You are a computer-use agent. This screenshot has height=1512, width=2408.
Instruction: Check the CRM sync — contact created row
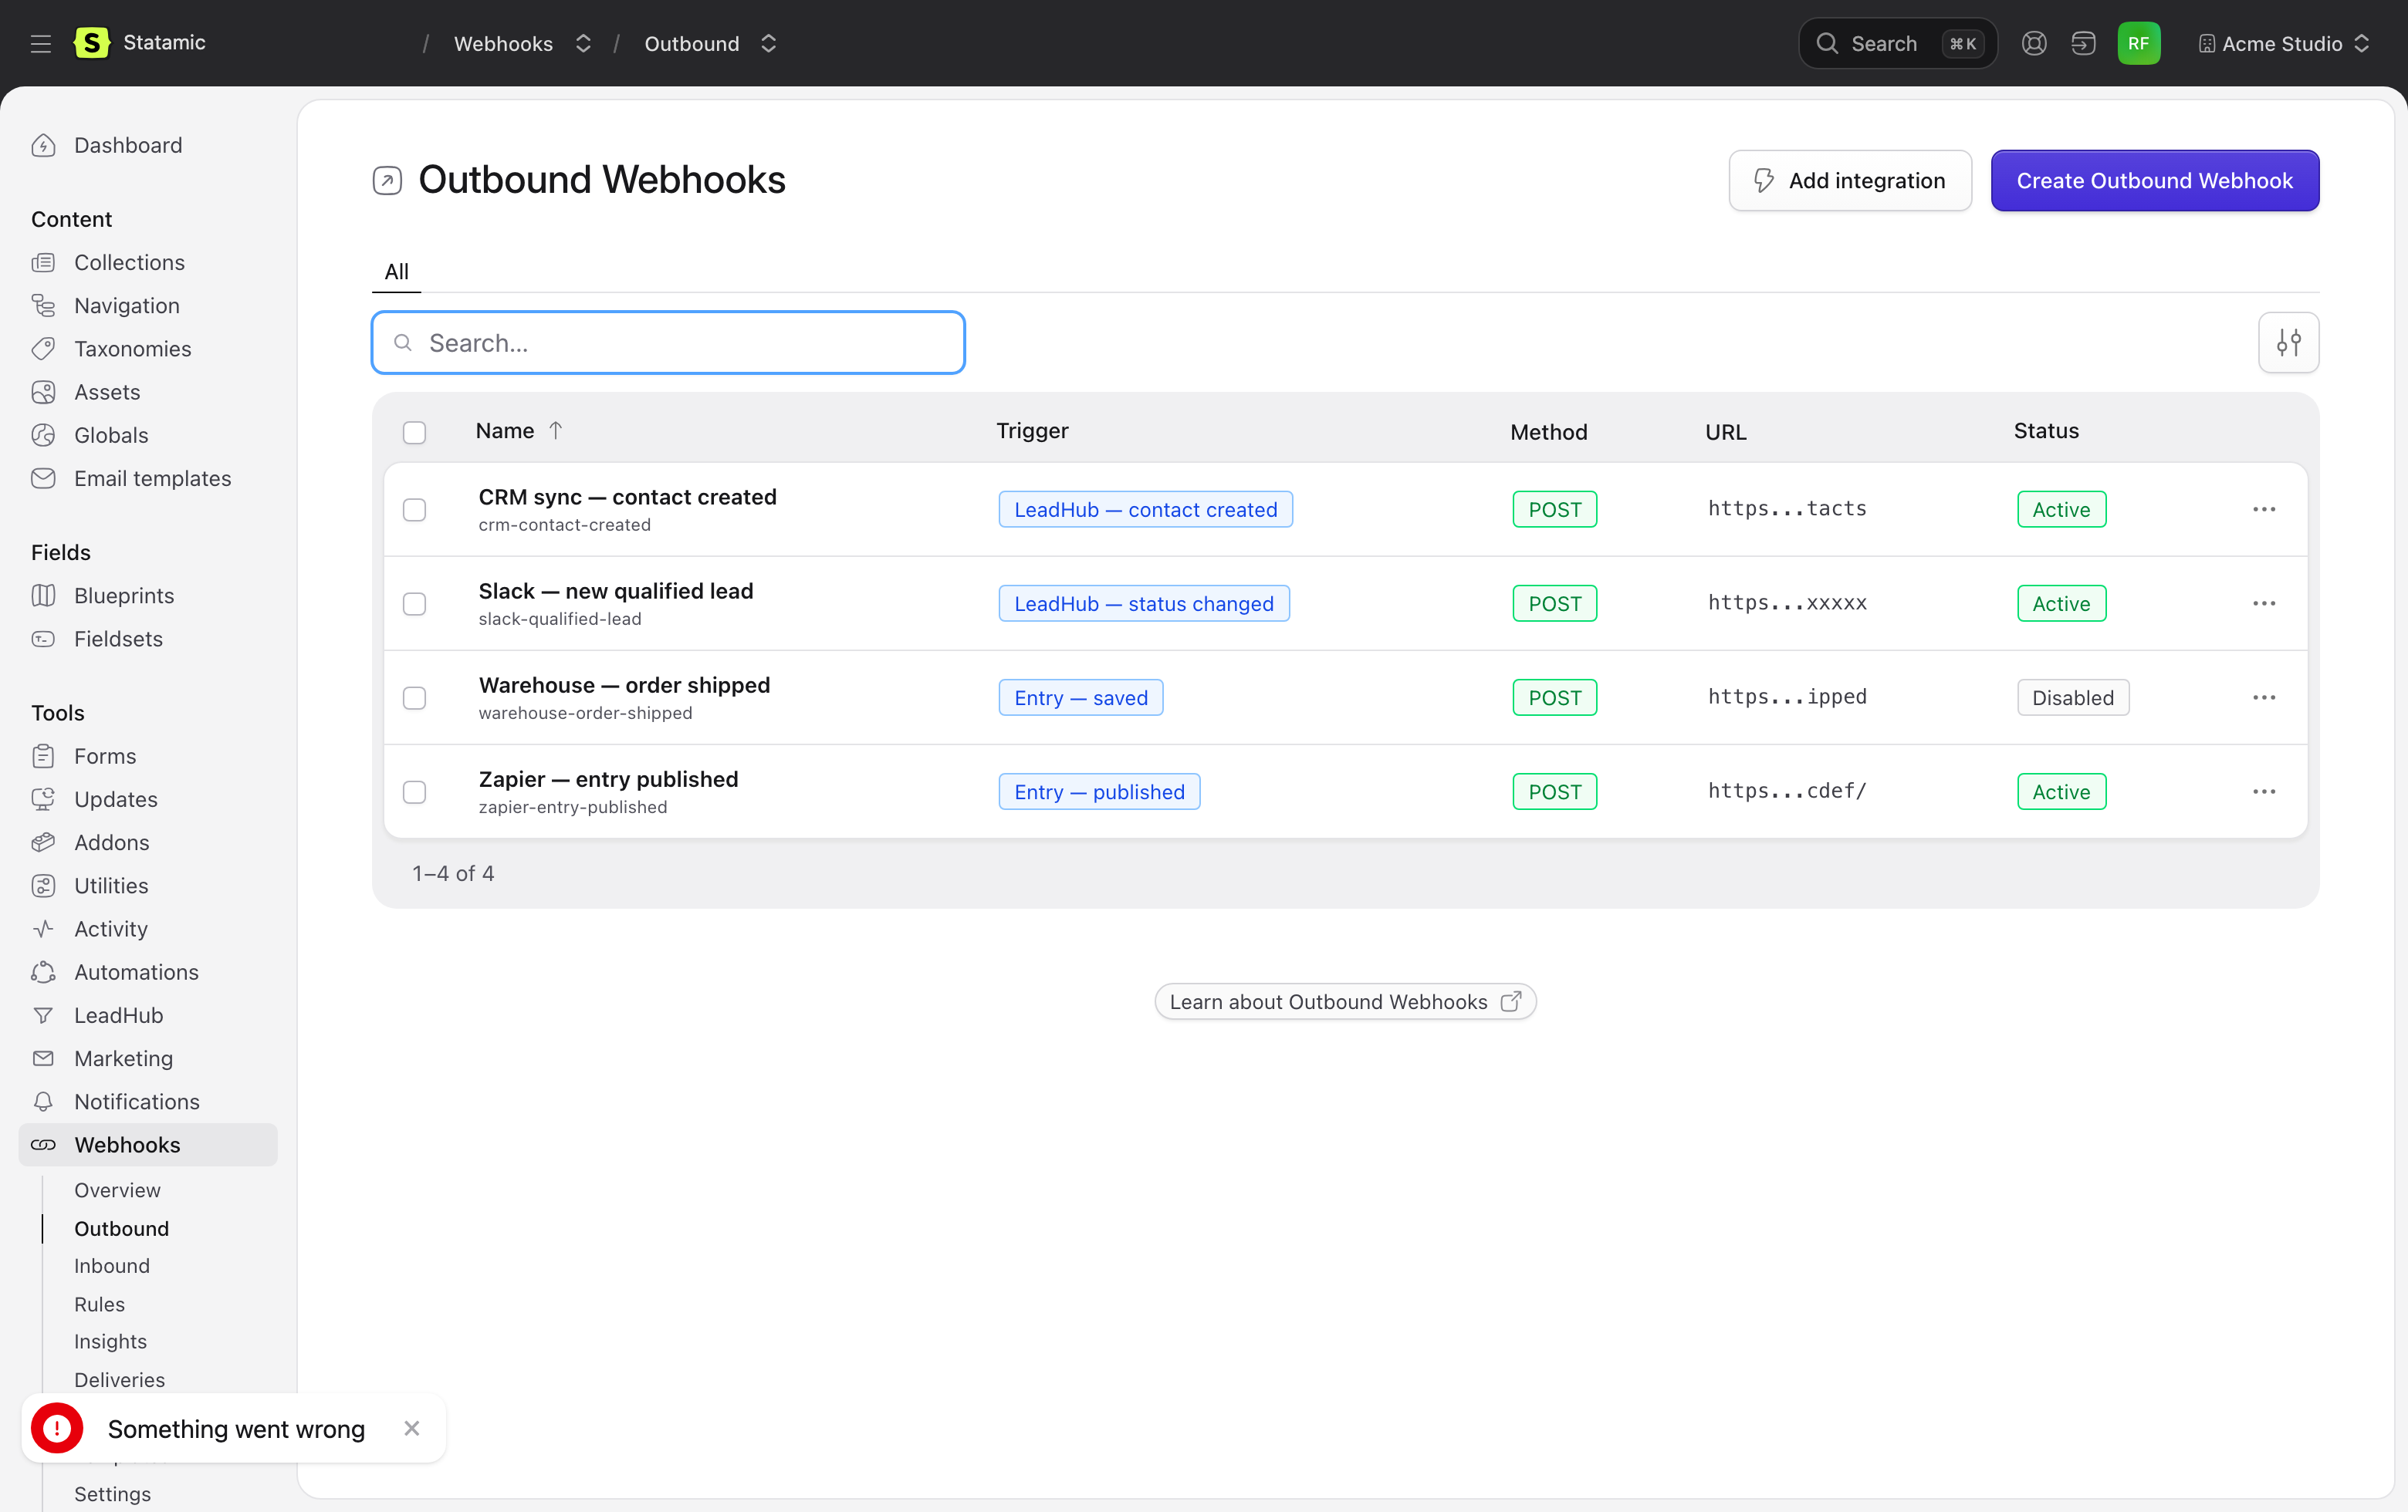[414, 510]
